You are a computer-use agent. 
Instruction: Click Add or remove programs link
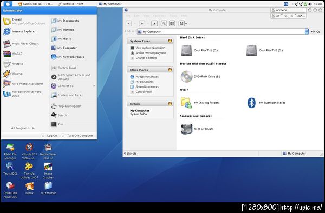click(x=148, y=53)
